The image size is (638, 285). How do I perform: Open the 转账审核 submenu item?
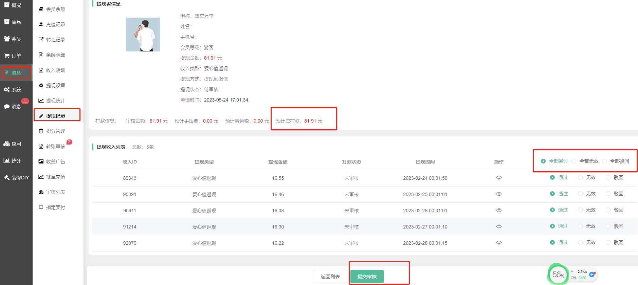tap(55, 146)
